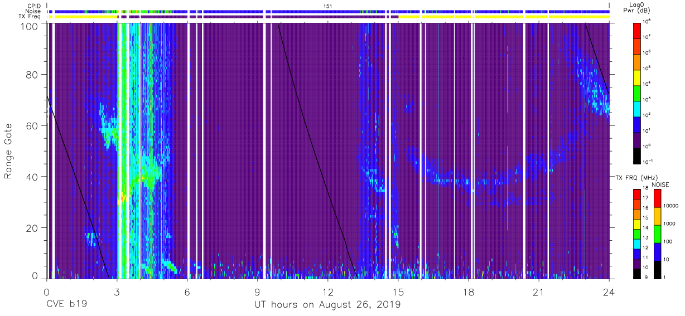
Task: Click the blue segment of the power colorbar
Action: tap(637, 124)
